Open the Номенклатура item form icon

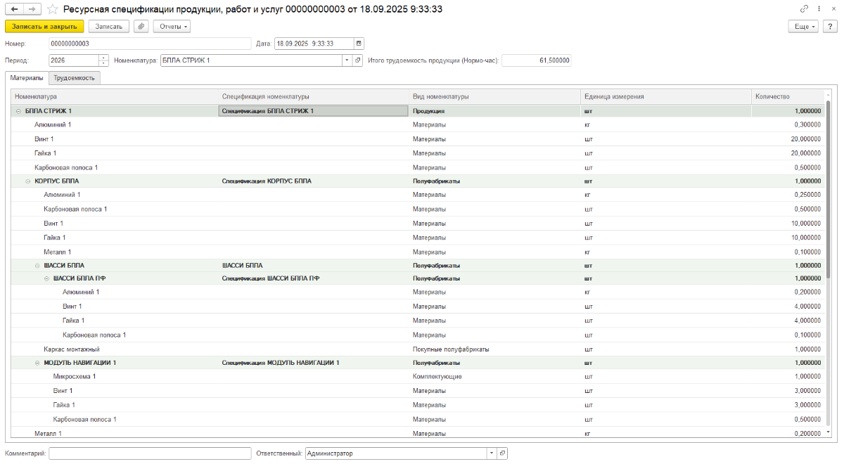click(357, 60)
